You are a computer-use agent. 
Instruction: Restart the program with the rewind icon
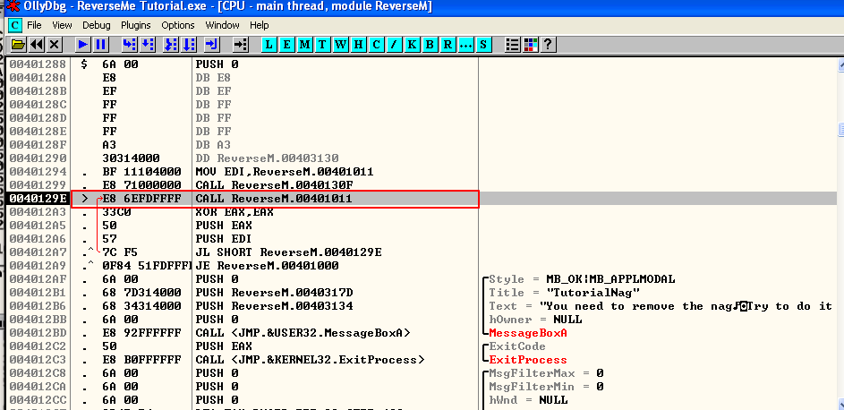[x=36, y=44]
